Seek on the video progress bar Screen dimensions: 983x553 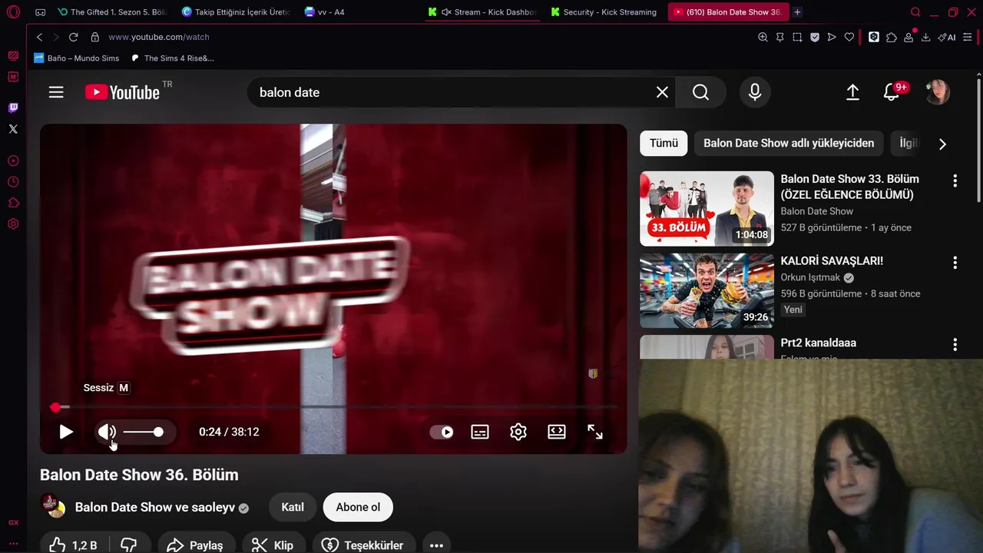click(333, 407)
